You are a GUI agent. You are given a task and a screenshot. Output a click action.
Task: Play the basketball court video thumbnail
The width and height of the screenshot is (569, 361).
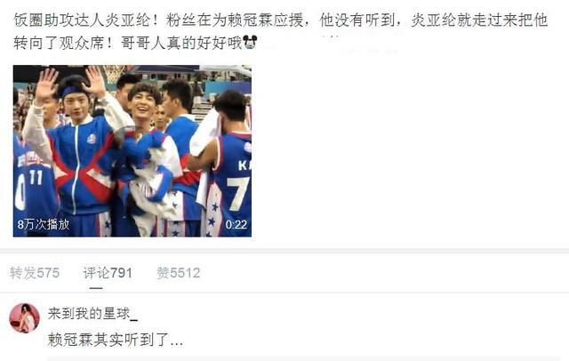tap(132, 151)
